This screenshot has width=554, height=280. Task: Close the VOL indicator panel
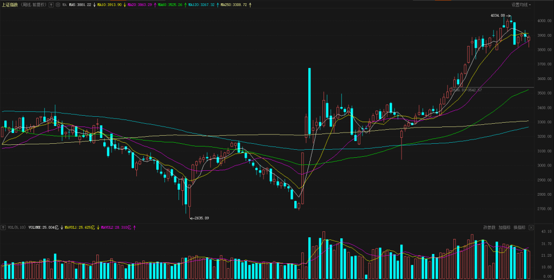click(530, 228)
